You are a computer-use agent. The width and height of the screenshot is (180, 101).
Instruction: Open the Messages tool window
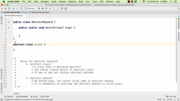pos(22,97)
